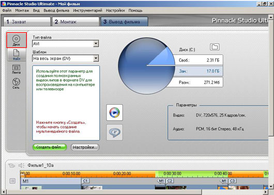Image resolution: width=274 pixels, height=195 pixels.
Task: Click the horizontal scrollbar left arrow
Action: [4, 192]
